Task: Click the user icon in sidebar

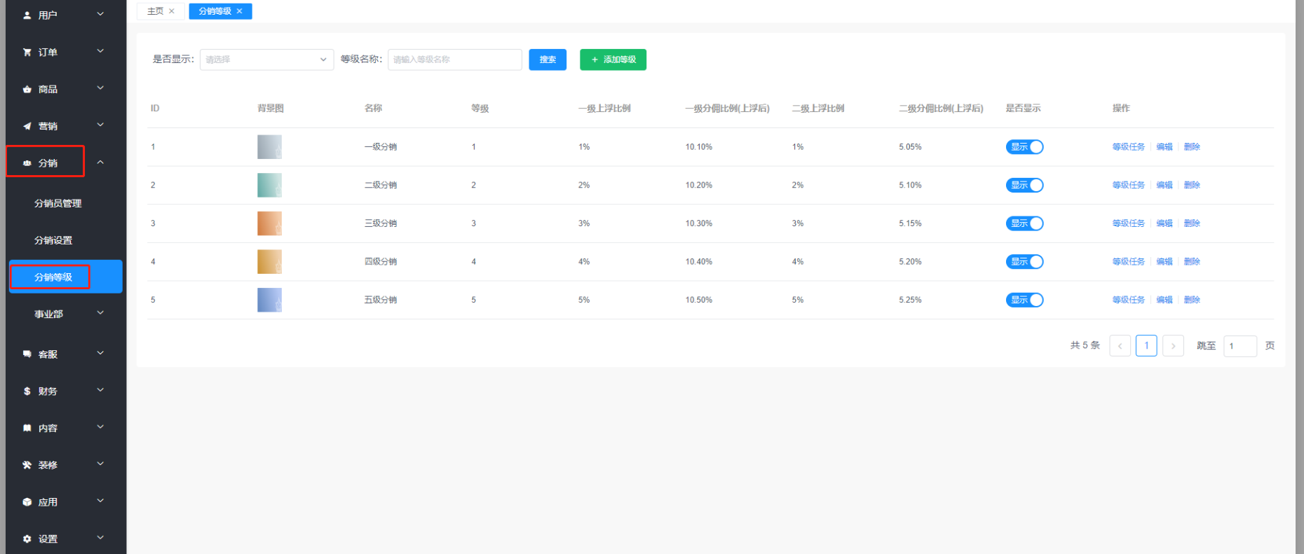Action: (27, 15)
